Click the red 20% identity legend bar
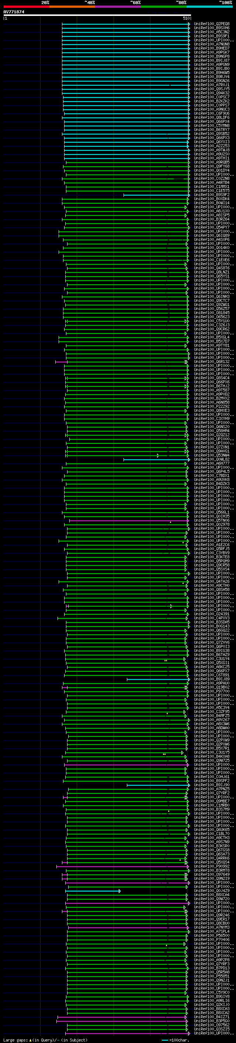Screen dimensions: 236x1043 tap(27, 7)
